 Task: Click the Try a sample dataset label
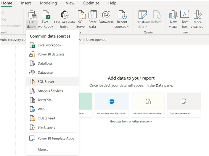[179, 113]
